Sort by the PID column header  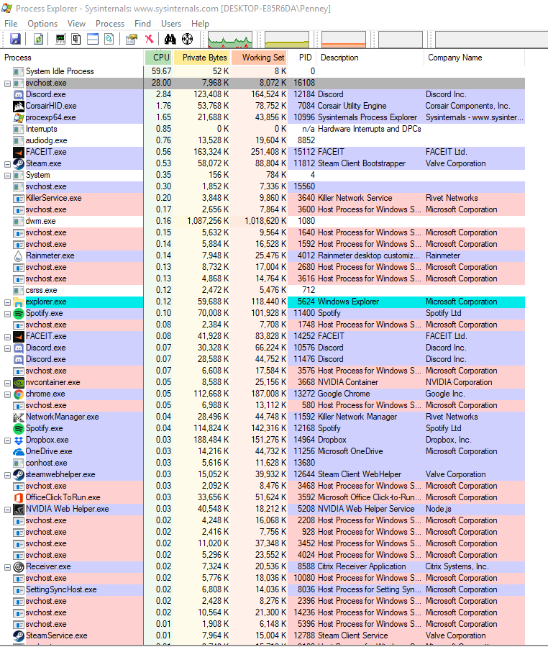click(x=302, y=58)
